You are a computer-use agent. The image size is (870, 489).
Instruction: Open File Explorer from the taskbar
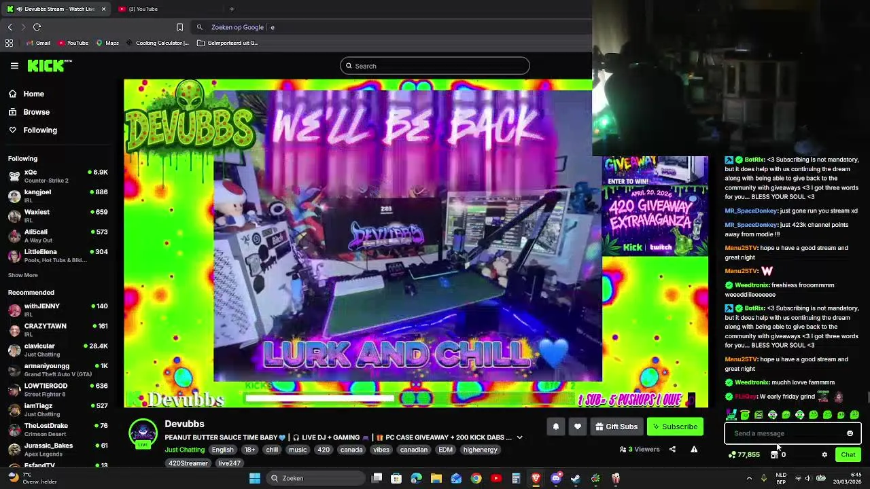pos(436,478)
